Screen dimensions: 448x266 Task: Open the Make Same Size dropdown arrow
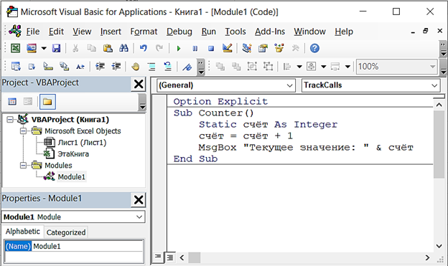[347, 67]
